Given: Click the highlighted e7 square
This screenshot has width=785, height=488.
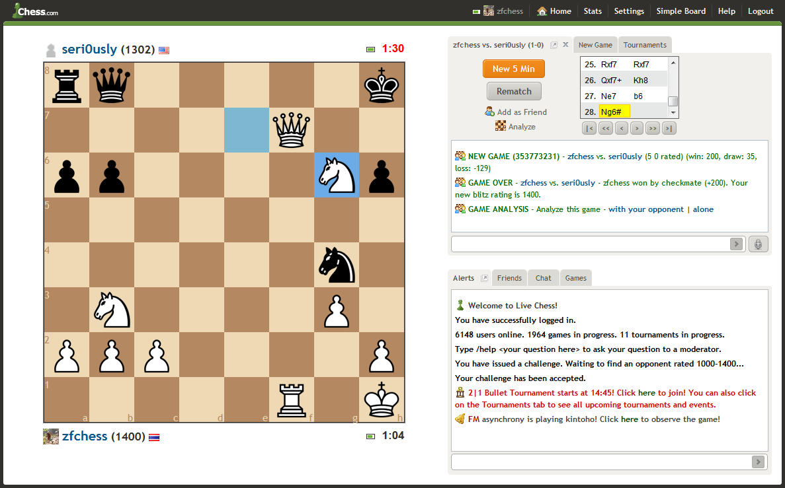Looking at the screenshot, I should pyautogui.click(x=246, y=130).
